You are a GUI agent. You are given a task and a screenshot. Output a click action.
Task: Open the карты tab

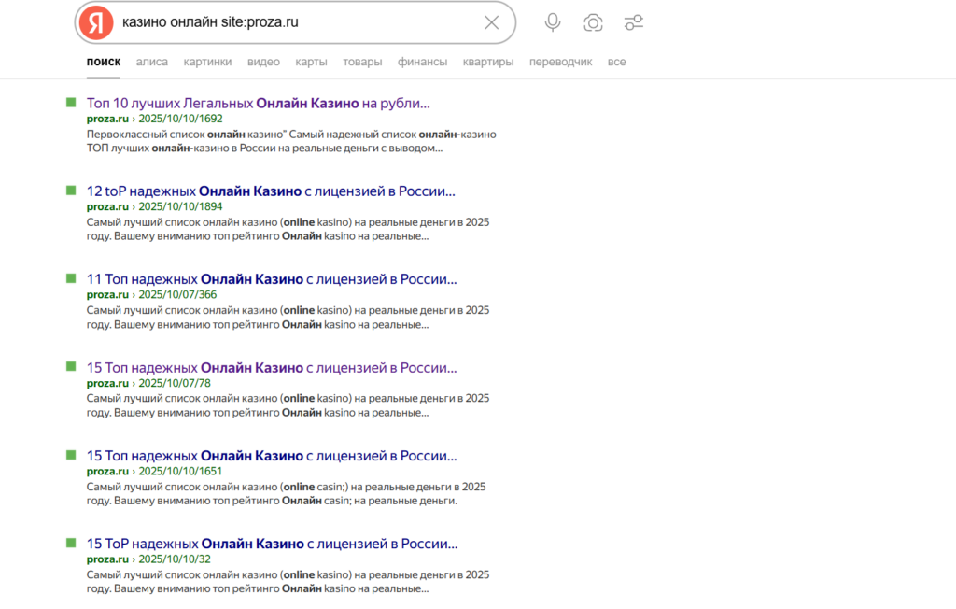(x=311, y=62)
